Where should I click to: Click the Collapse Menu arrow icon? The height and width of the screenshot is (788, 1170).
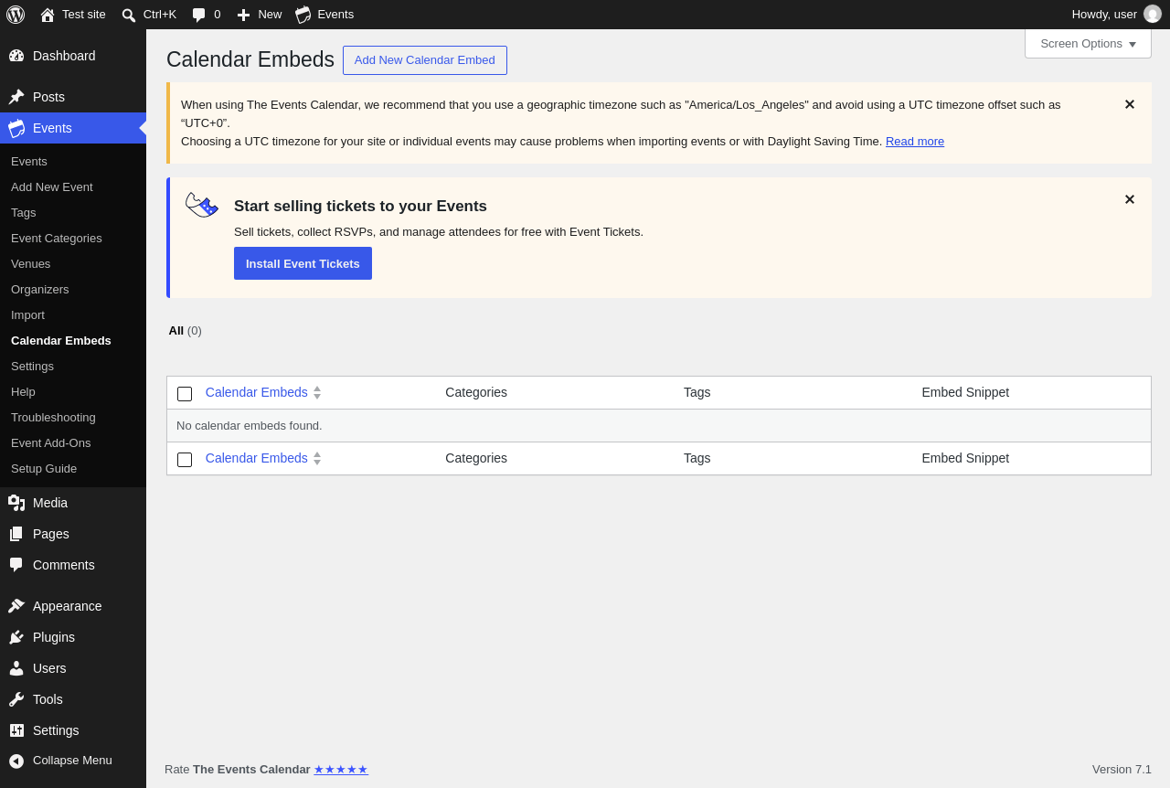point(16,761)
